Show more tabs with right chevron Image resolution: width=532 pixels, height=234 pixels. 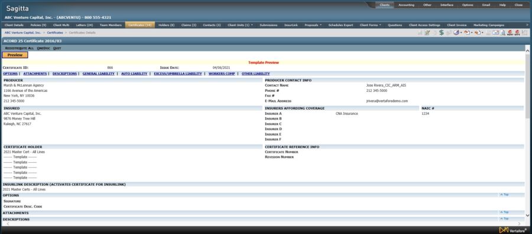527,25
